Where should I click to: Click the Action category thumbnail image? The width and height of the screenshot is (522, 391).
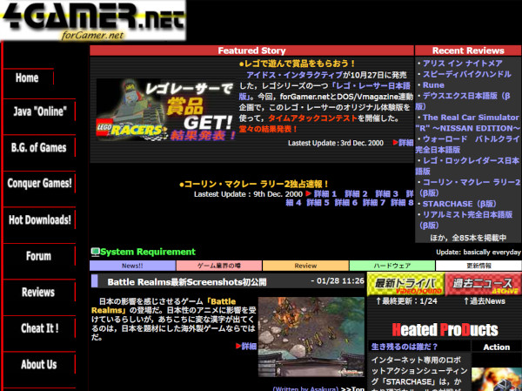tap(497, 380)
